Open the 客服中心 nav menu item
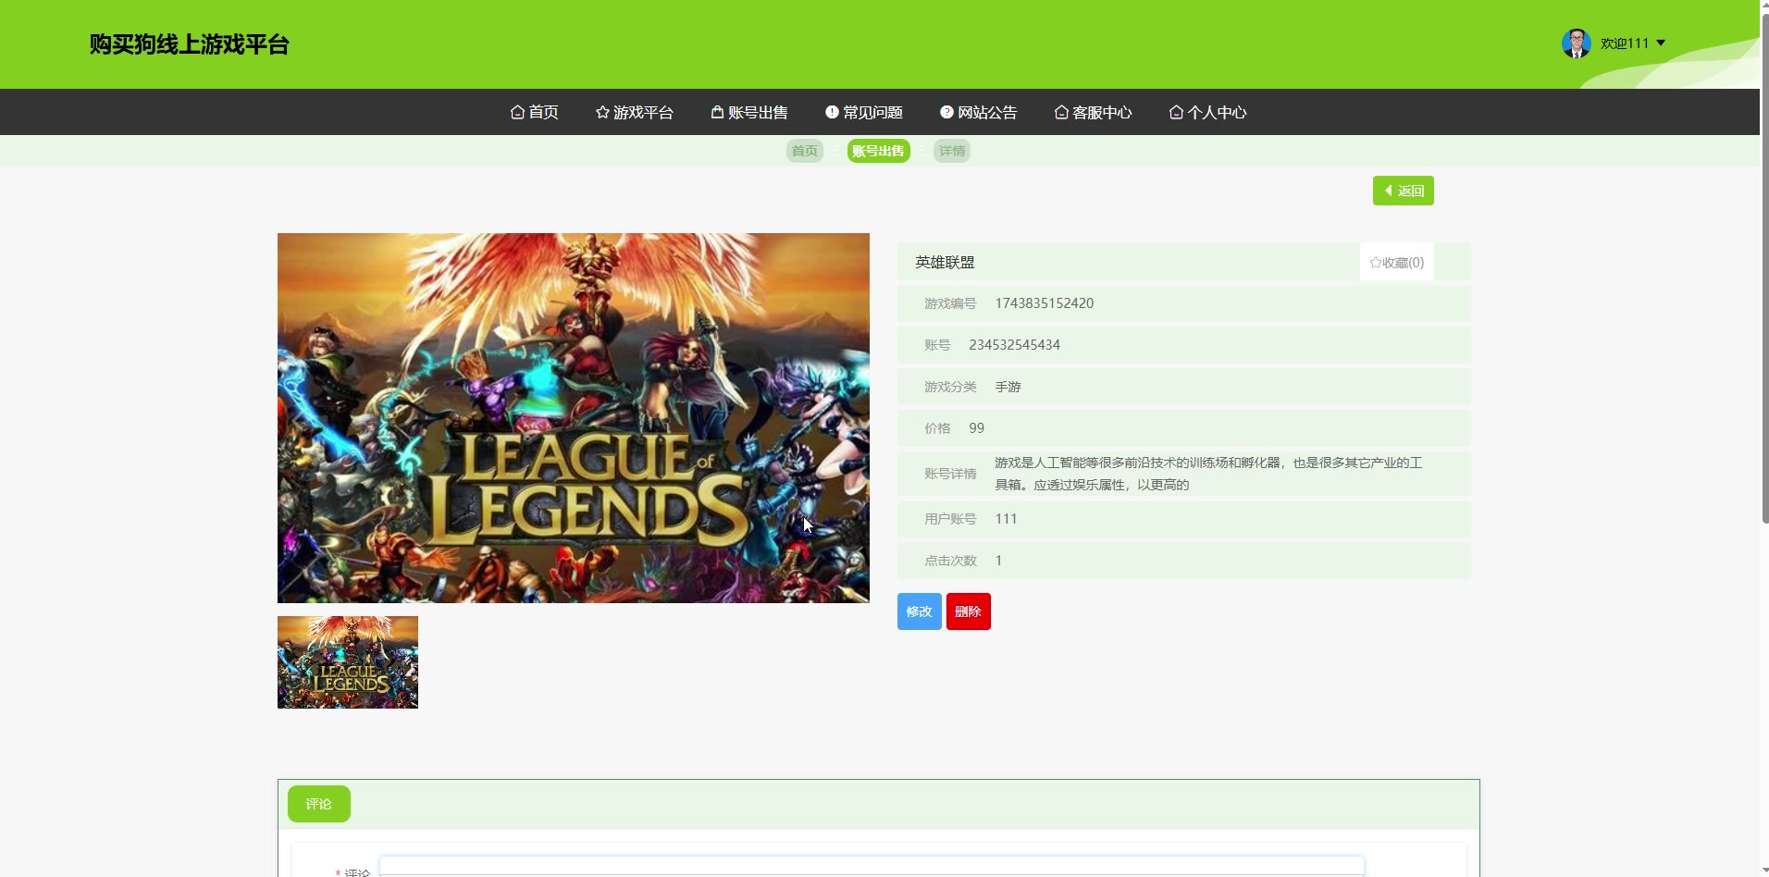The width and height of the screenshot is (1769, 877). click(1094, 112)
